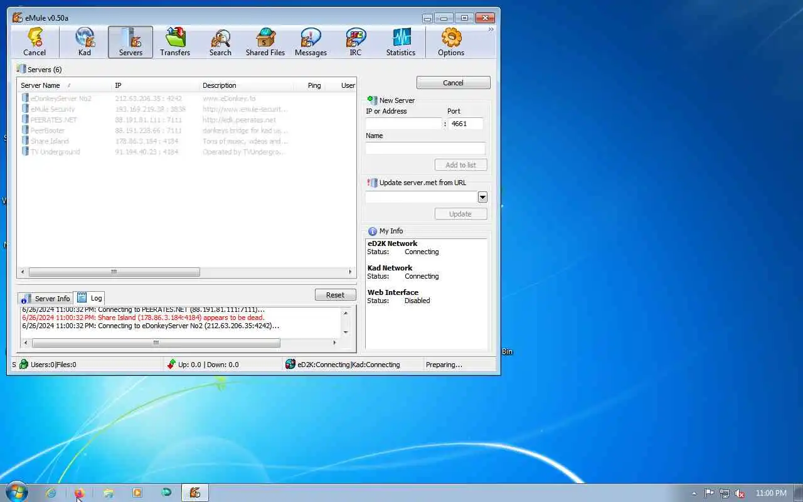Viewport: 803px width, 502px height.
Task: Sort by the Server Name column
Action: [65, 85]
